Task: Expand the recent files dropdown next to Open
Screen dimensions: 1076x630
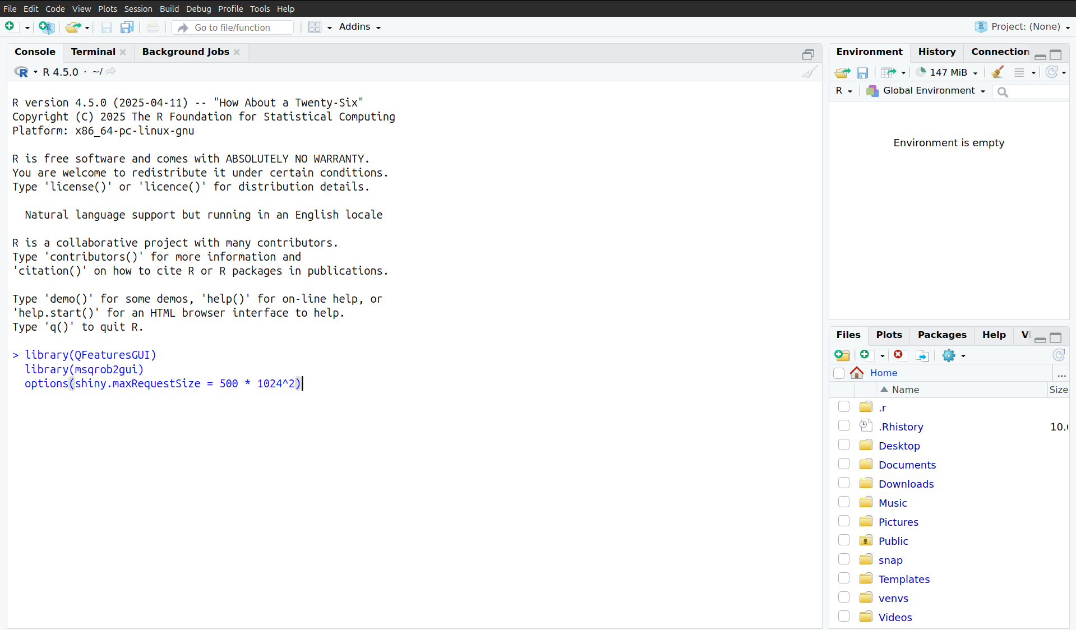Action: point(87,28)
